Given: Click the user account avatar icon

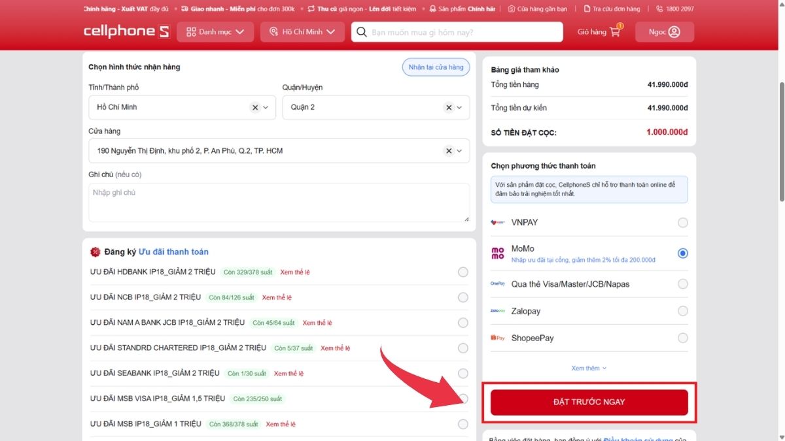Looking at the screenshot, I should click(x=674, y=32).
